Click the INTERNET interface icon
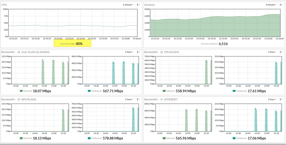 [161, 99]
